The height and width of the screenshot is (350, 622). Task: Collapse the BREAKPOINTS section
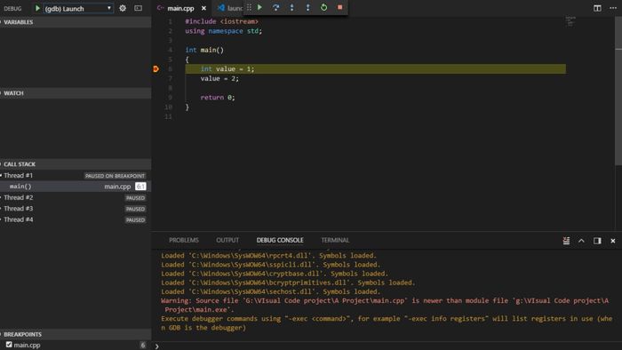coord(76,334)
